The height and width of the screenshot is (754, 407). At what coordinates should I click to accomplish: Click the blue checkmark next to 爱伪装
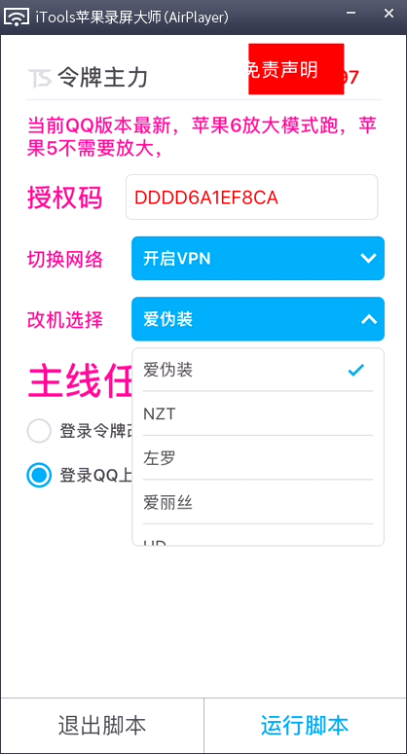click(356, 370)
